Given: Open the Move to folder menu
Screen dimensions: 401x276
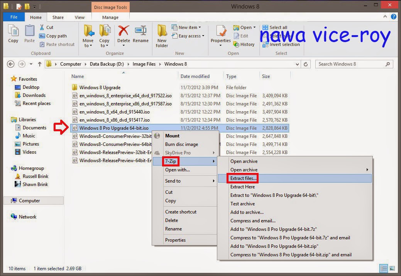Looking at the screenshot, I should [x=88, y=36].
